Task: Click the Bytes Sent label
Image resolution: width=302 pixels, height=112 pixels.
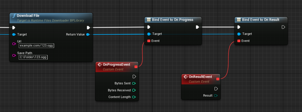Action: 123,83
